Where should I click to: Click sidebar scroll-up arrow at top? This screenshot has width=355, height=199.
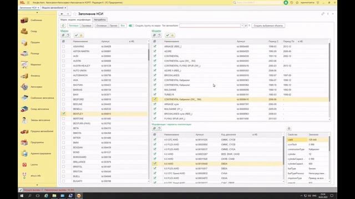[x=37, y=13]
